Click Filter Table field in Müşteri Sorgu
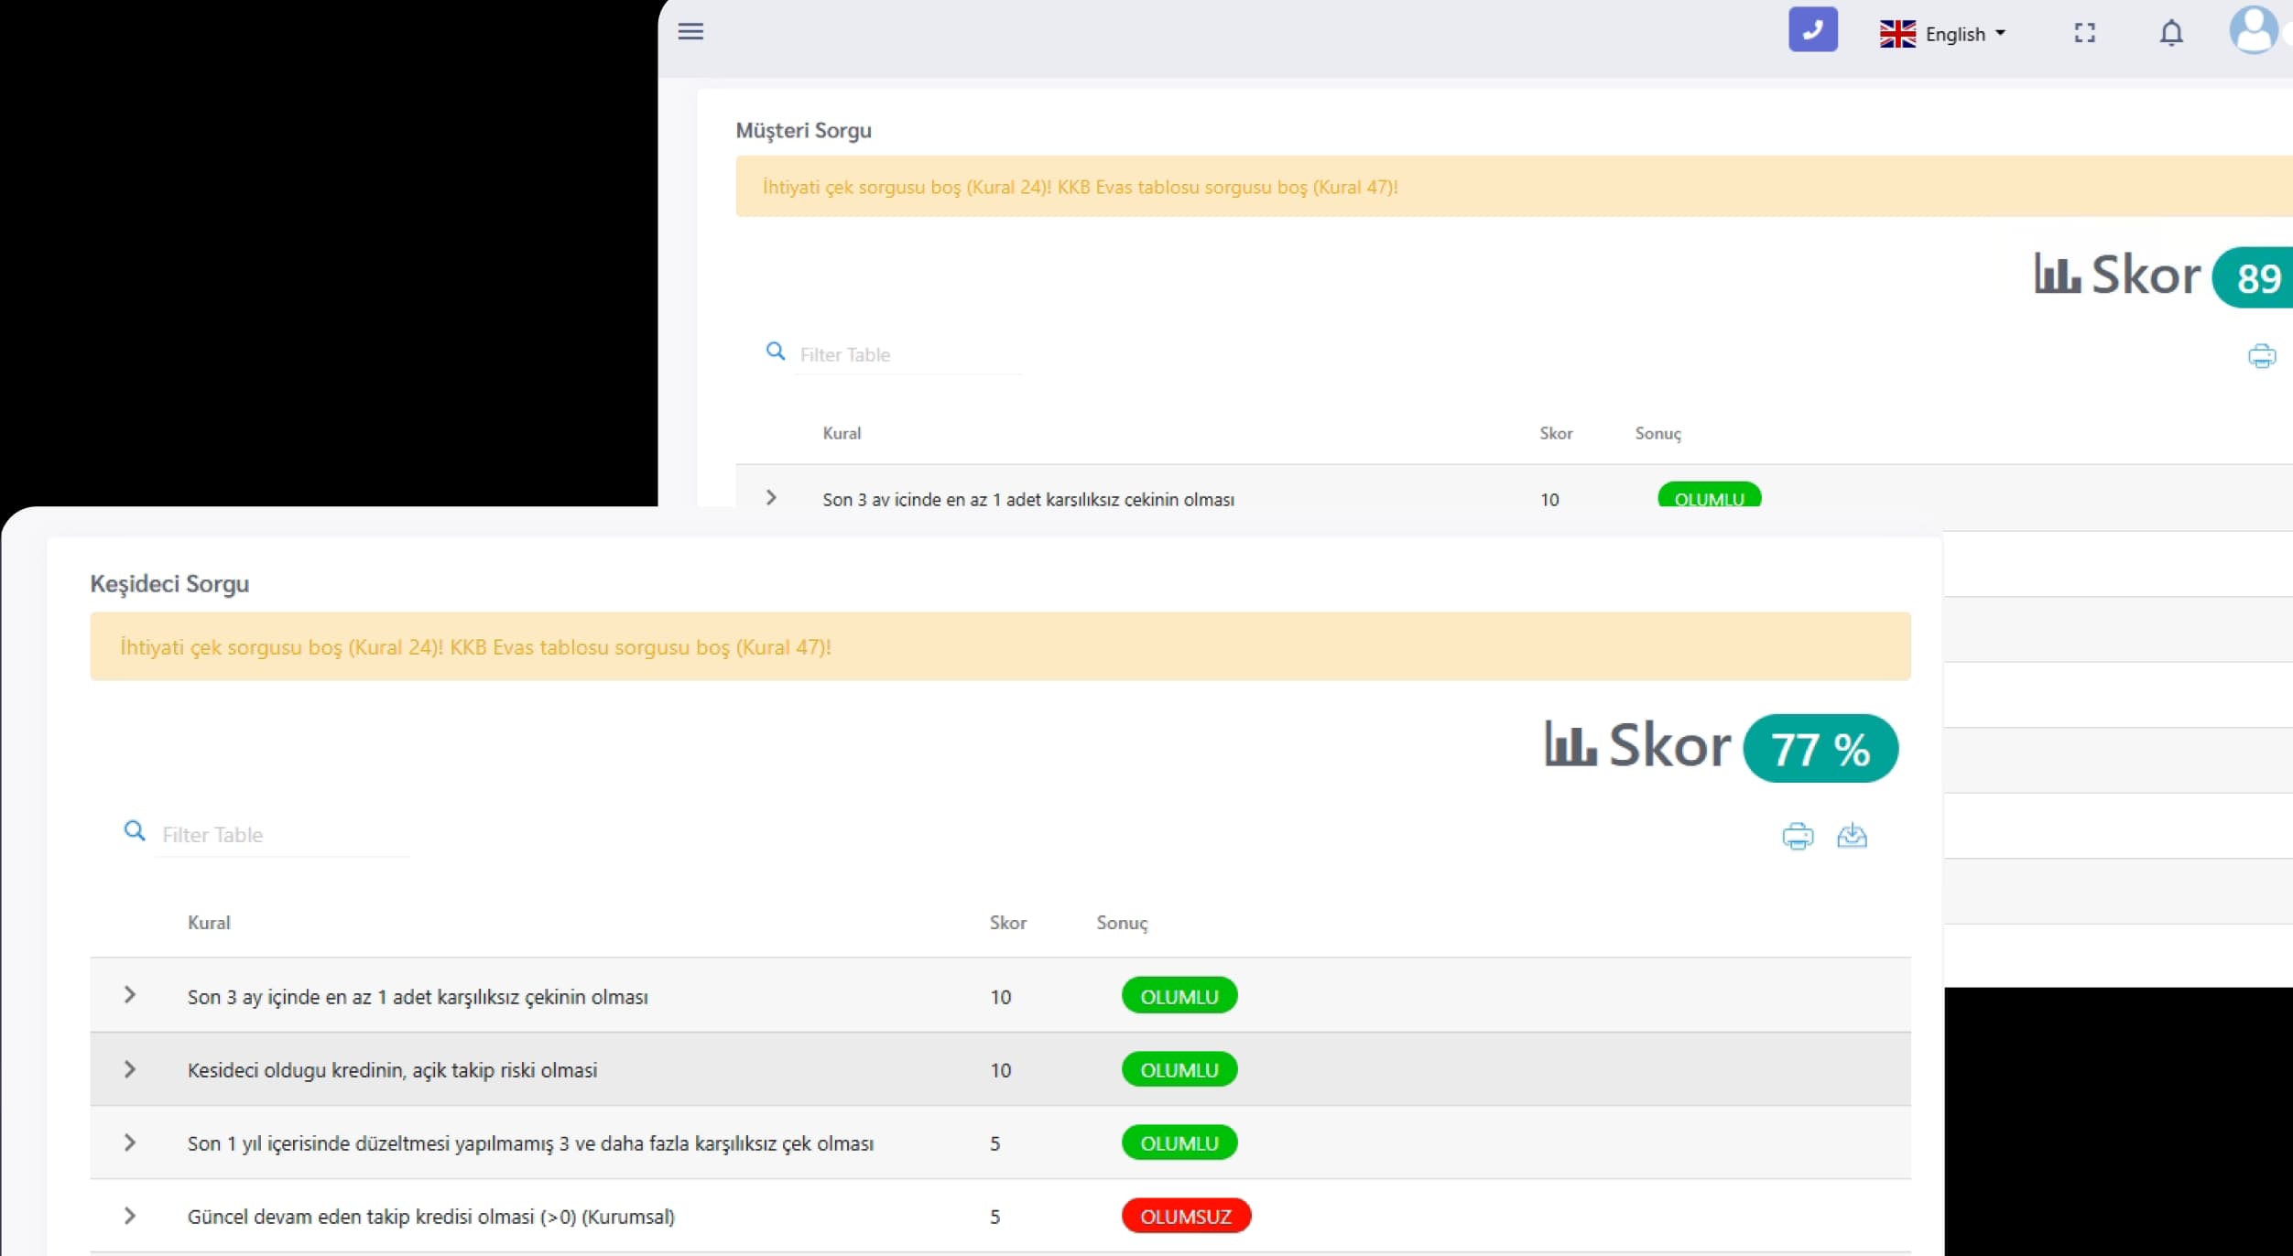Image resolution: width=2293 pixels, height=1256 pixels. click(x=907, y=355)
